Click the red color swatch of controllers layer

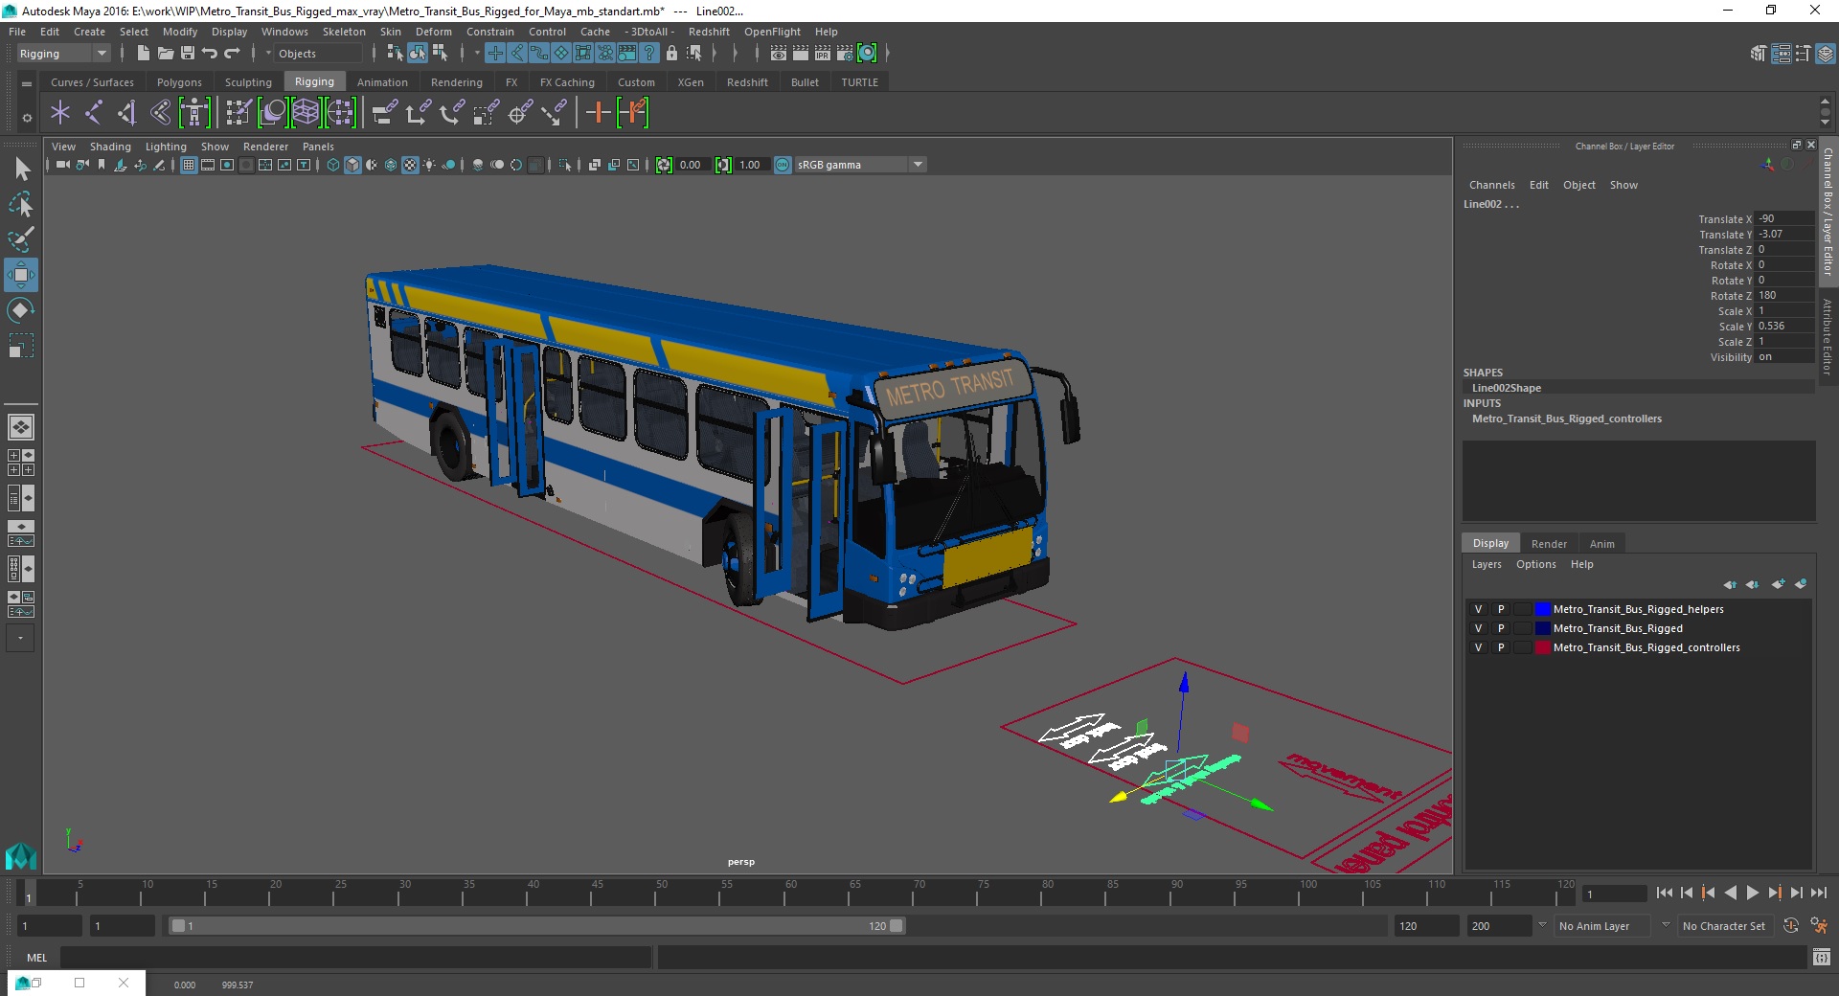click(1542, 647)
